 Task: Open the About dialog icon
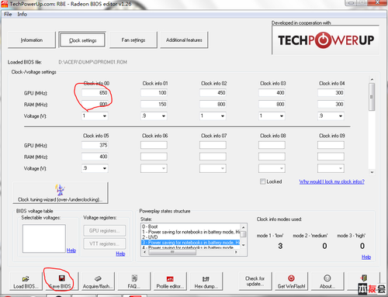pyautogui.click(x=327, y=278)
